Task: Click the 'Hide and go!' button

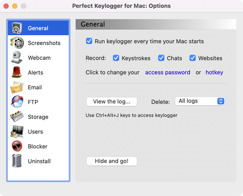Action: [x=112, y=161]
